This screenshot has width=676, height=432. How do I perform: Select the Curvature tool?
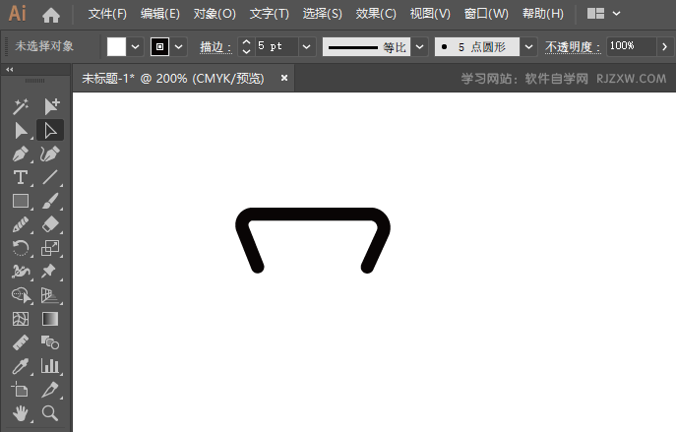(x=50, y=154)
